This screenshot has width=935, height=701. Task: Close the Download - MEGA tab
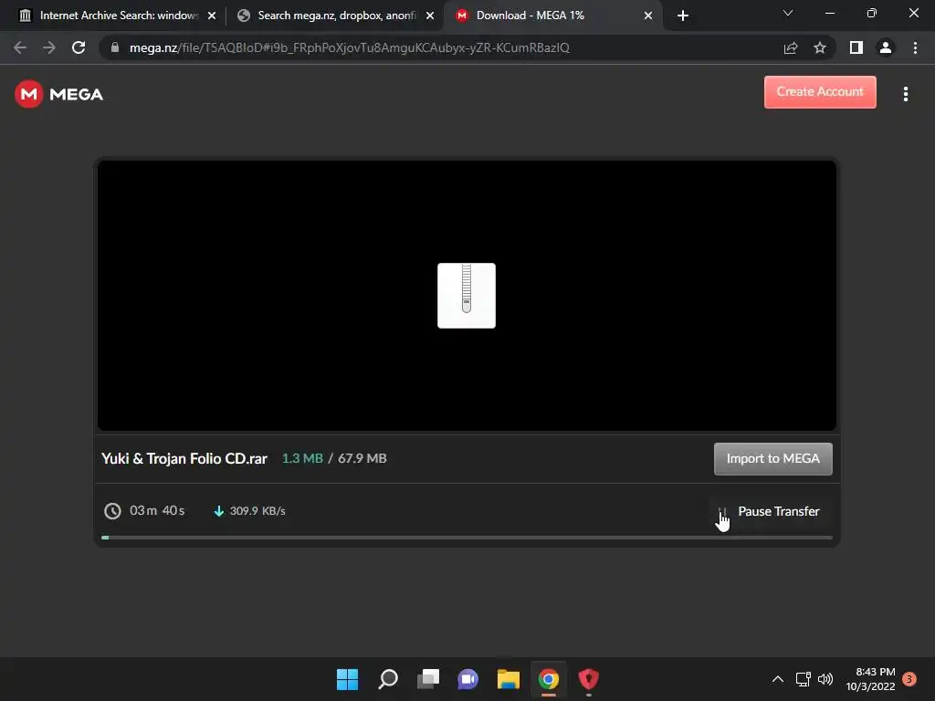point(648,16)
